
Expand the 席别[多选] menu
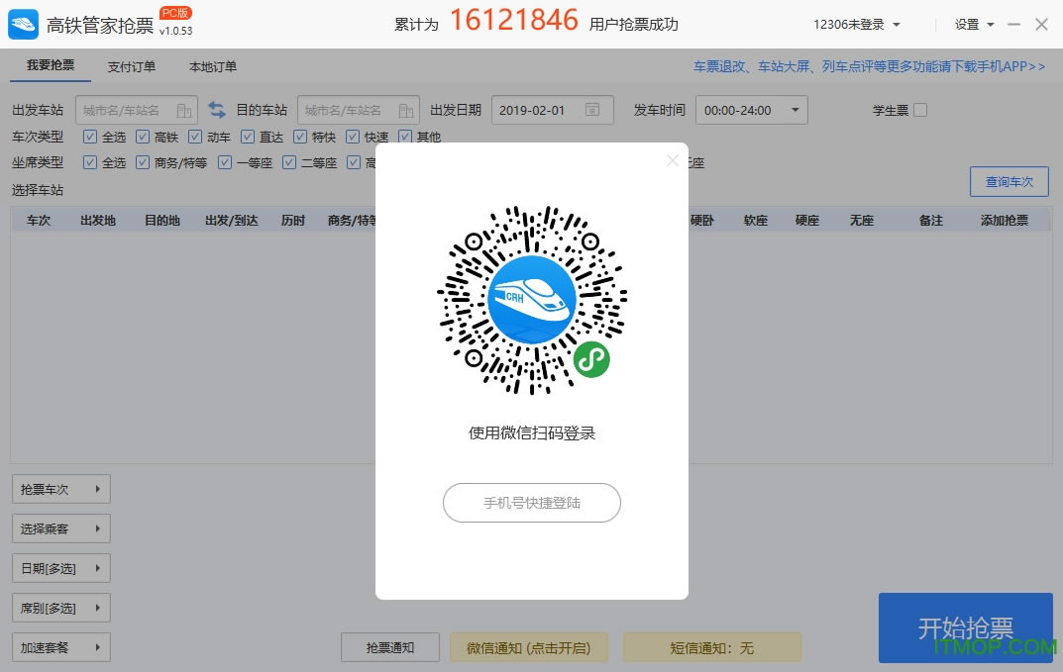(61, 608)
